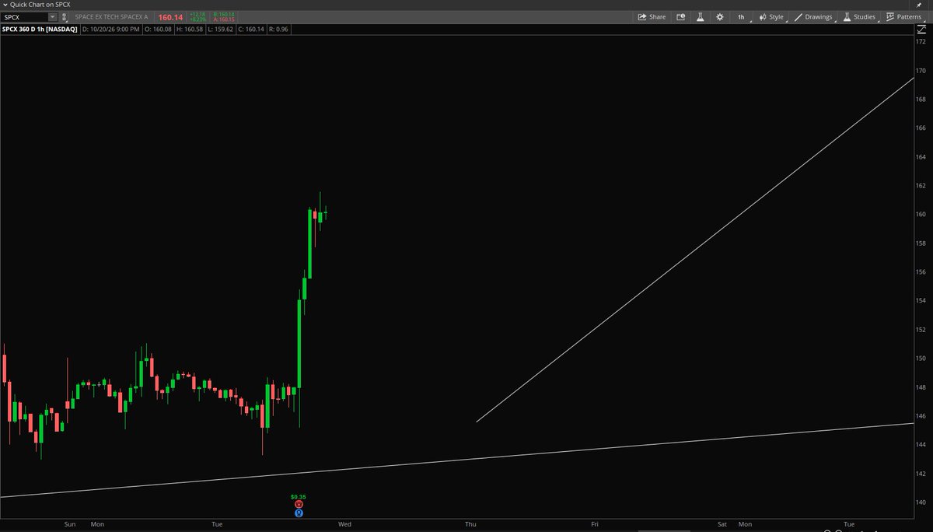Click the date readout D: 10/20/26 9:00 PM
Viewport: 933px width, 532px height.
pos(111,29)
